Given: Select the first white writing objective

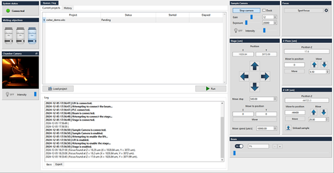Looking at the screenshot, I should pyautogui.click(x=9, y=36).
